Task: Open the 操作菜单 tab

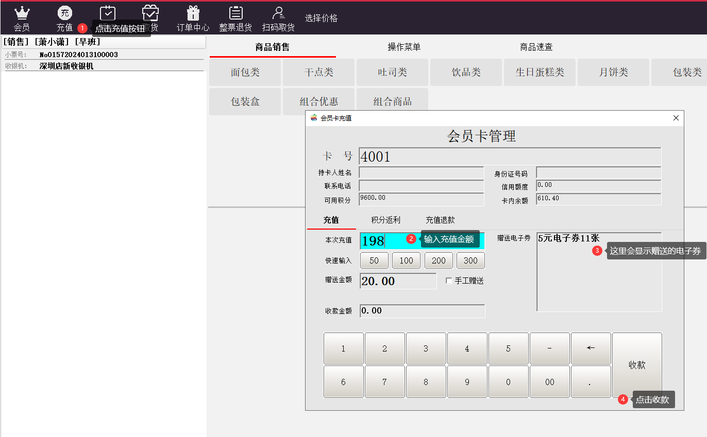Action: tap(404, 47)
